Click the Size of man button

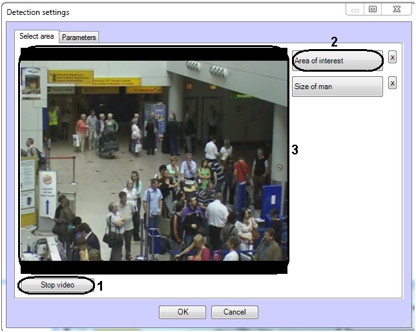337,87
